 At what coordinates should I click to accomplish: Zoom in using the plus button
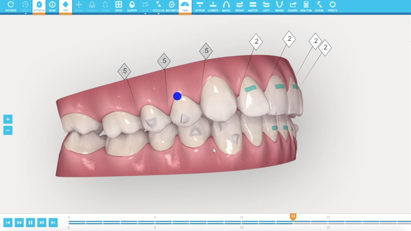[8, 119]
